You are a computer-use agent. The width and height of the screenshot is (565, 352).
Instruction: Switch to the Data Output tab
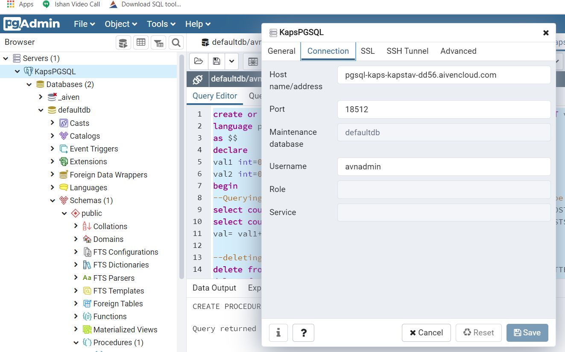tap(214, 288)
